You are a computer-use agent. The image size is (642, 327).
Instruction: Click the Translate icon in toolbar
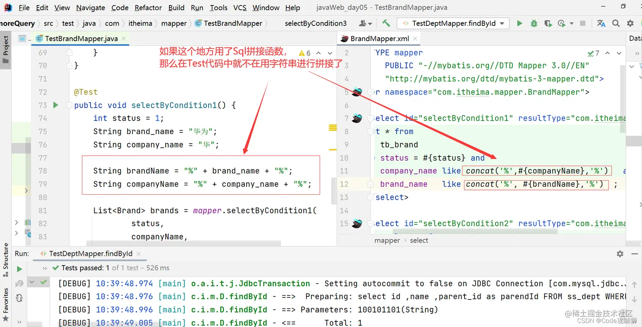click(601, 23)
